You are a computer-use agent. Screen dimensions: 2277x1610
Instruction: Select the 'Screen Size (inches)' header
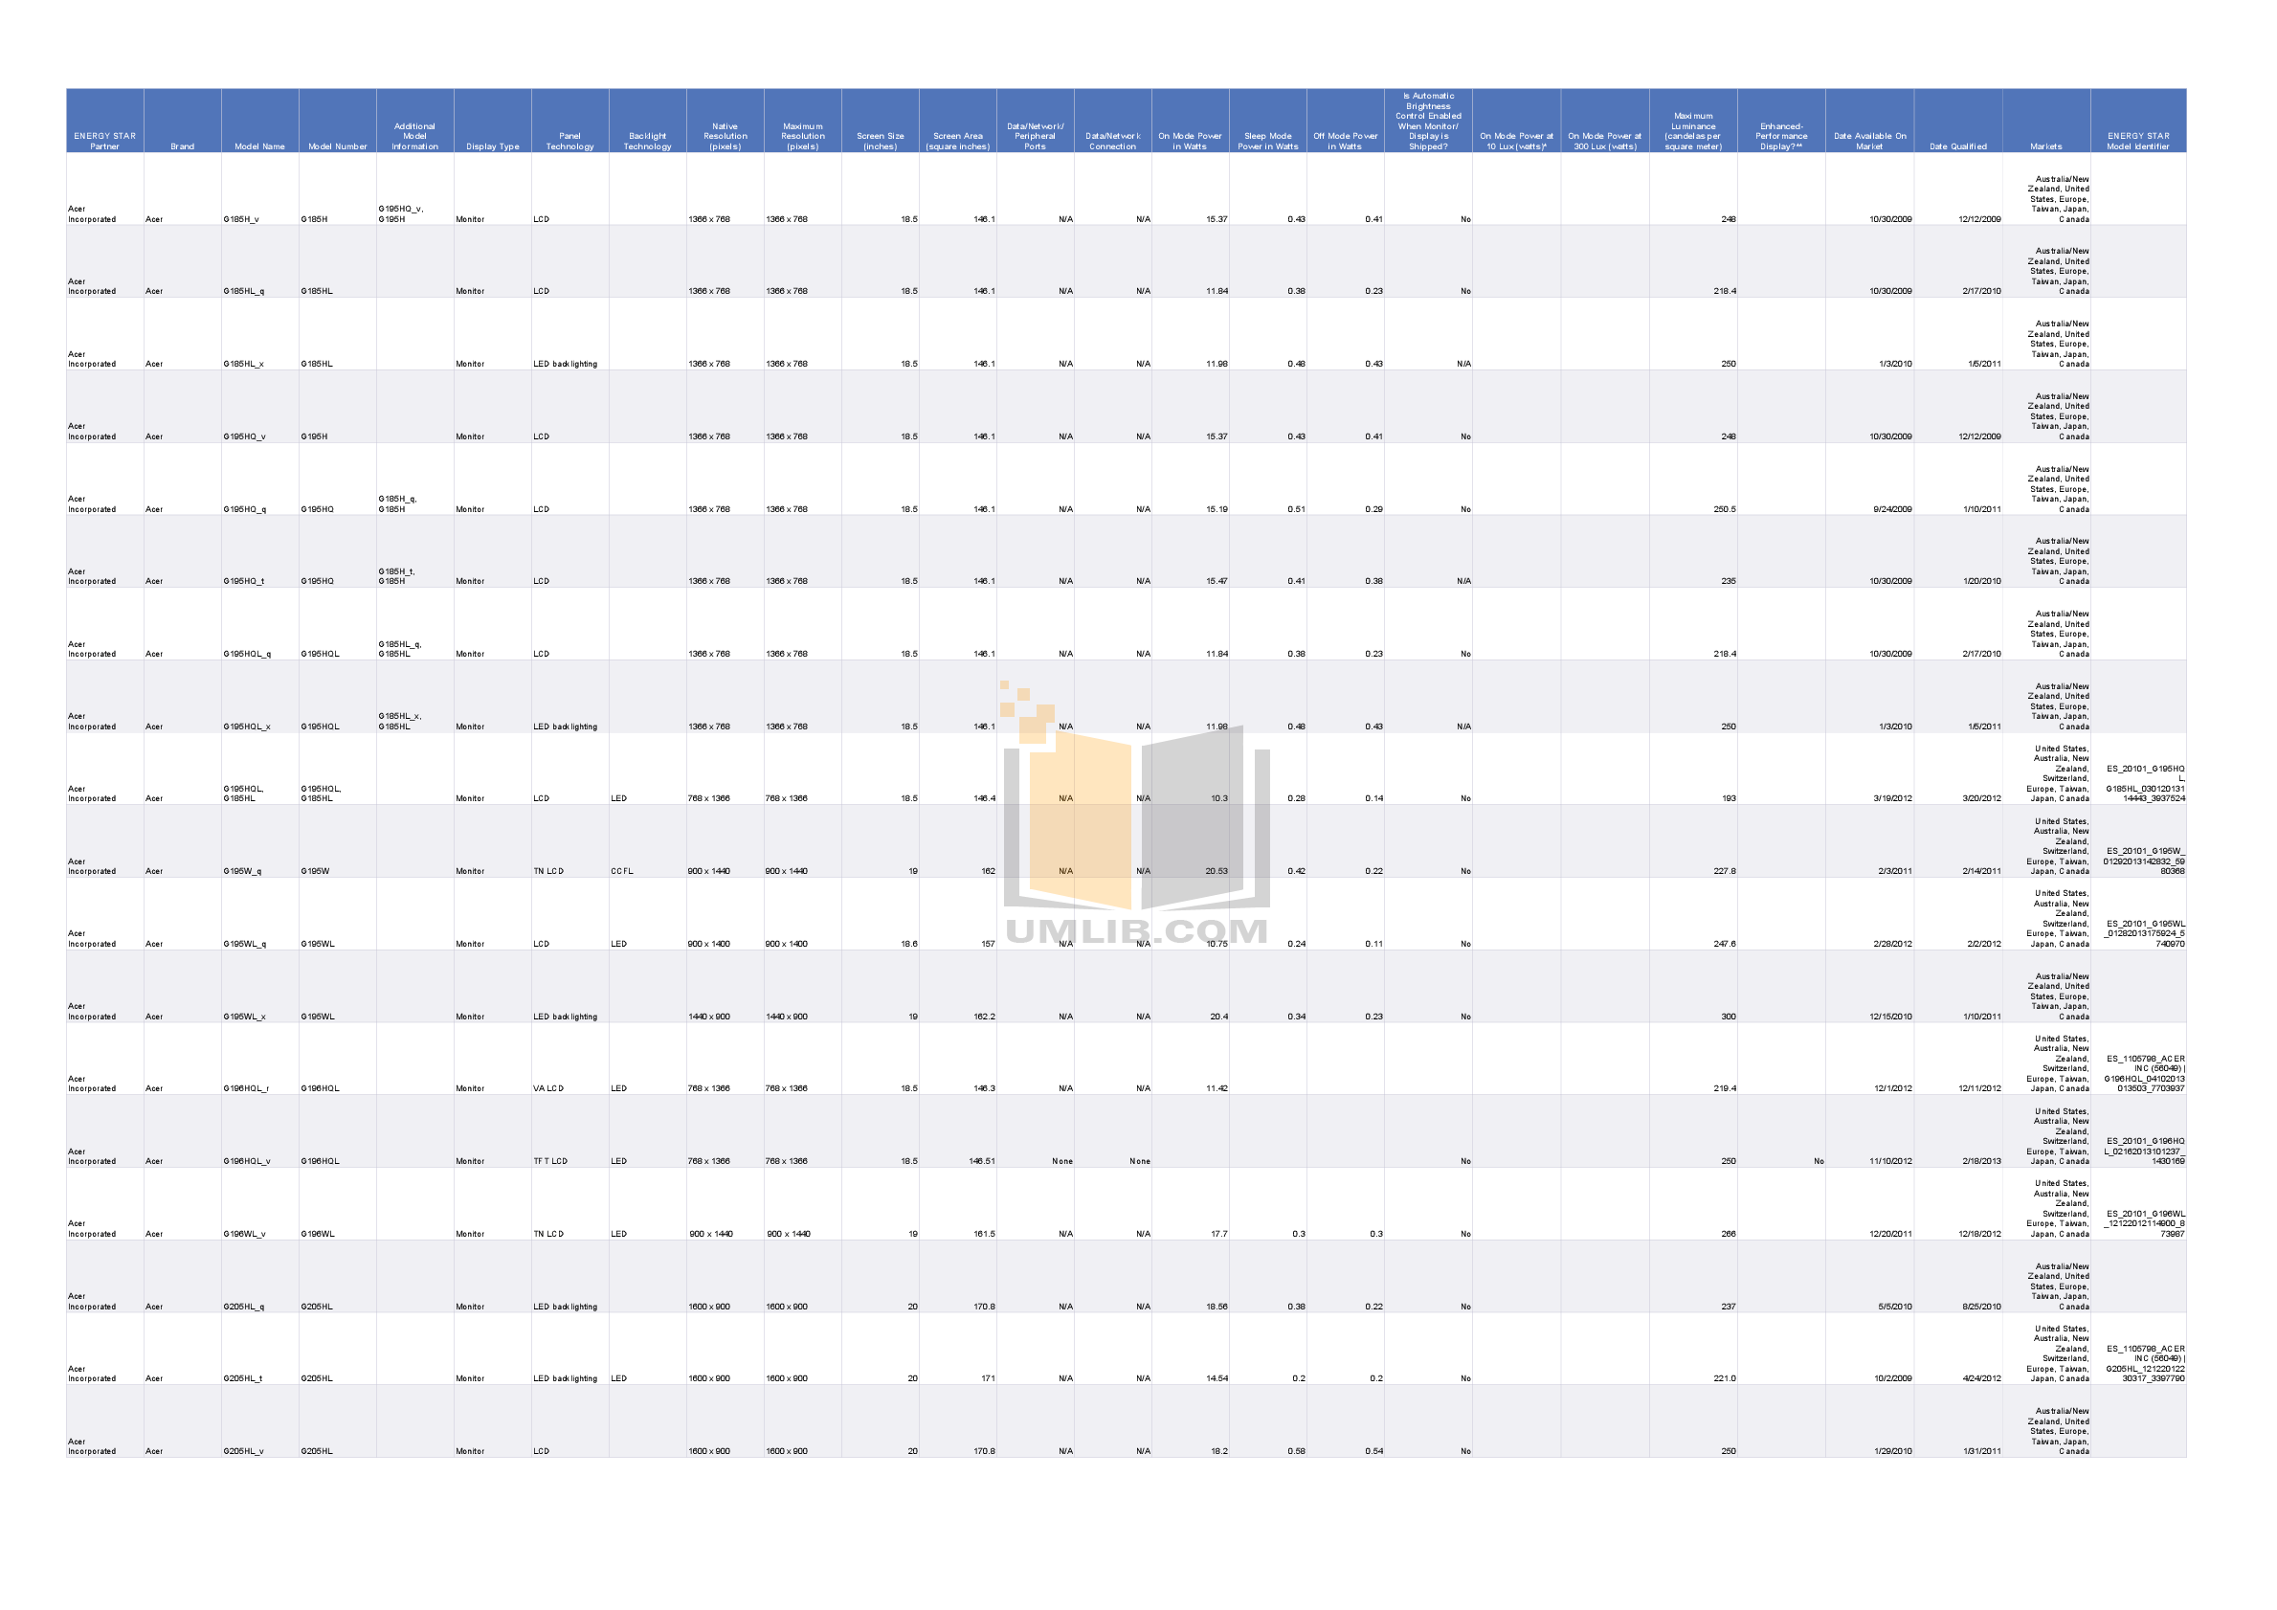click(881, 141)
